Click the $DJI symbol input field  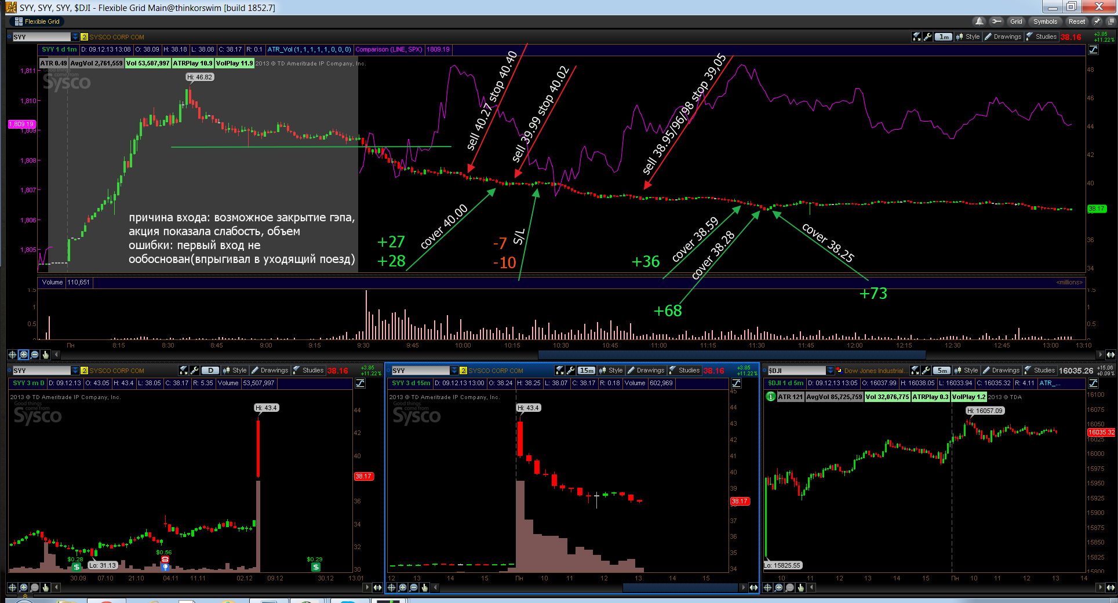click(x=797, y=370)
